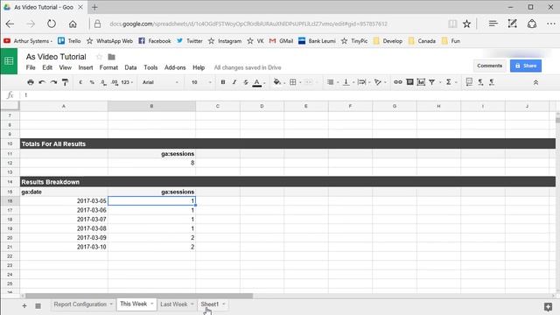Switch to Report Configuration sheet tab

(80, 304)
